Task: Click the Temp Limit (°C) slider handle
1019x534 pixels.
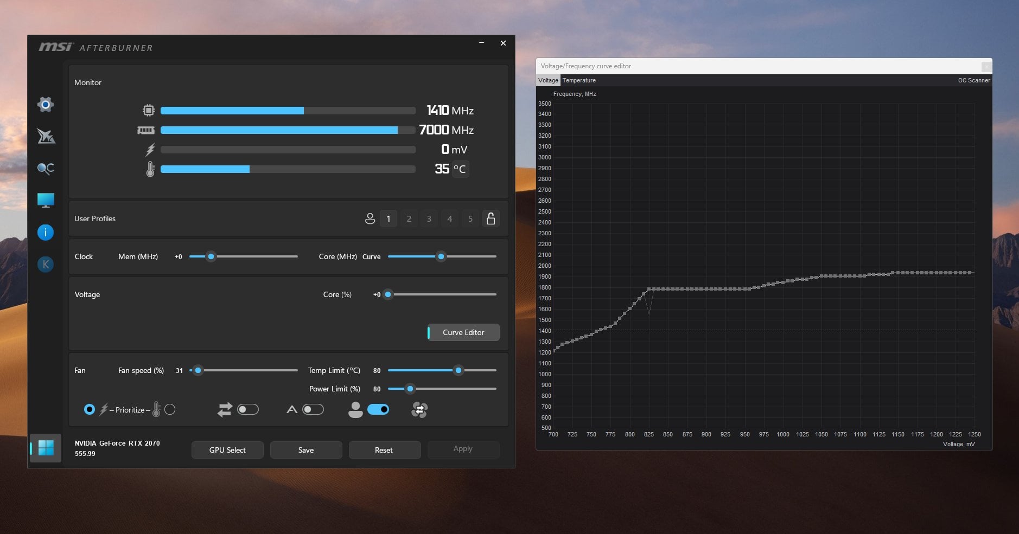Action: 458,370
